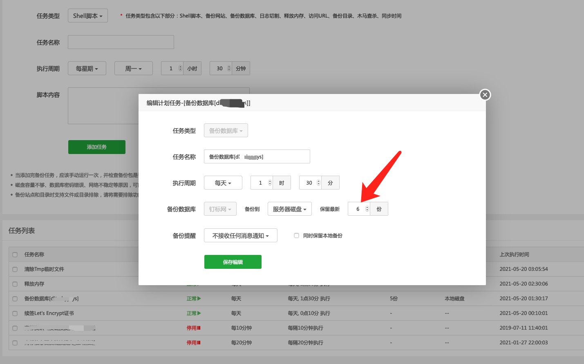This screenshot has height=364, width=584.
Task: Toggle 停用 status of the 每10分钟 row
Action: pyautogui.click(x=194, y=328)
